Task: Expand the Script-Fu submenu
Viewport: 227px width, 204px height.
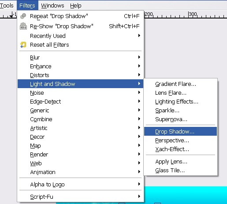Action: coord(80,197)
